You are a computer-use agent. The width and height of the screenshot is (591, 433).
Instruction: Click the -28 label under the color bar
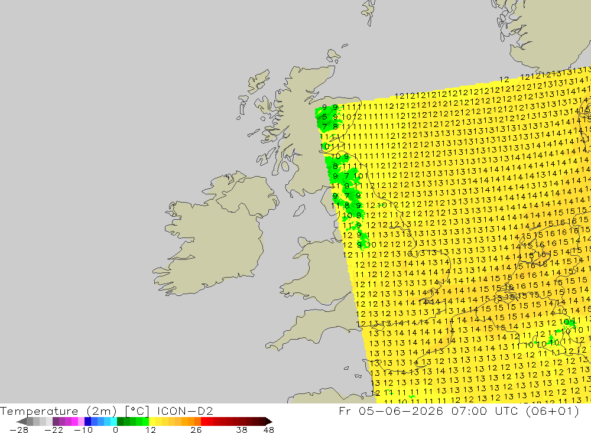click(x=18, y=429)
